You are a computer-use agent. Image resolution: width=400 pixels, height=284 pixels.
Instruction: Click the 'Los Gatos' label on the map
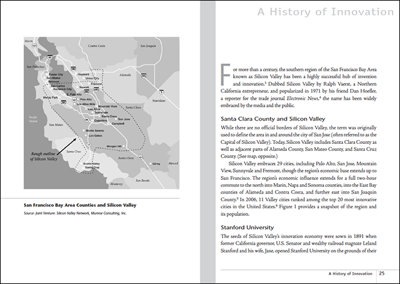[x=95, y=136]
